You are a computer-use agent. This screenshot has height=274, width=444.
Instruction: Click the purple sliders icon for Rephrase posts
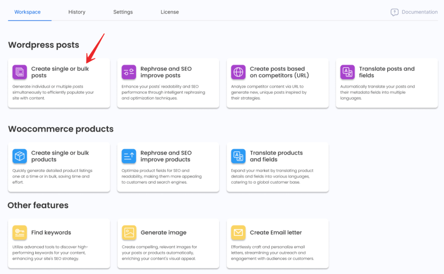tap(129, 72)
